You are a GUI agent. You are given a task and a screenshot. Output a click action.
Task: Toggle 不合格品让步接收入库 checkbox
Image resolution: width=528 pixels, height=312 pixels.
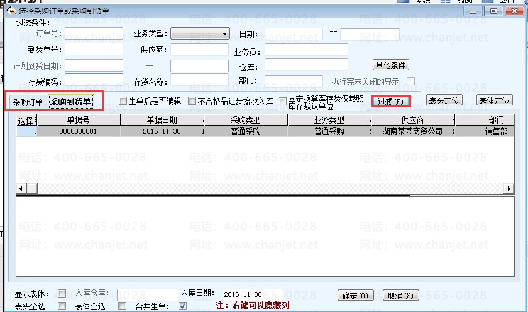click(x=192, y=101)
